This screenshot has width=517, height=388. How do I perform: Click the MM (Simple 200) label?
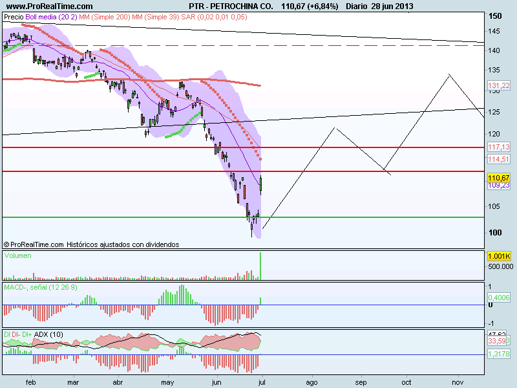point(105,17)
